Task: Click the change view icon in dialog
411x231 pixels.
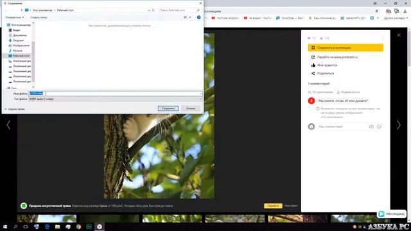Action: (186, 17)
